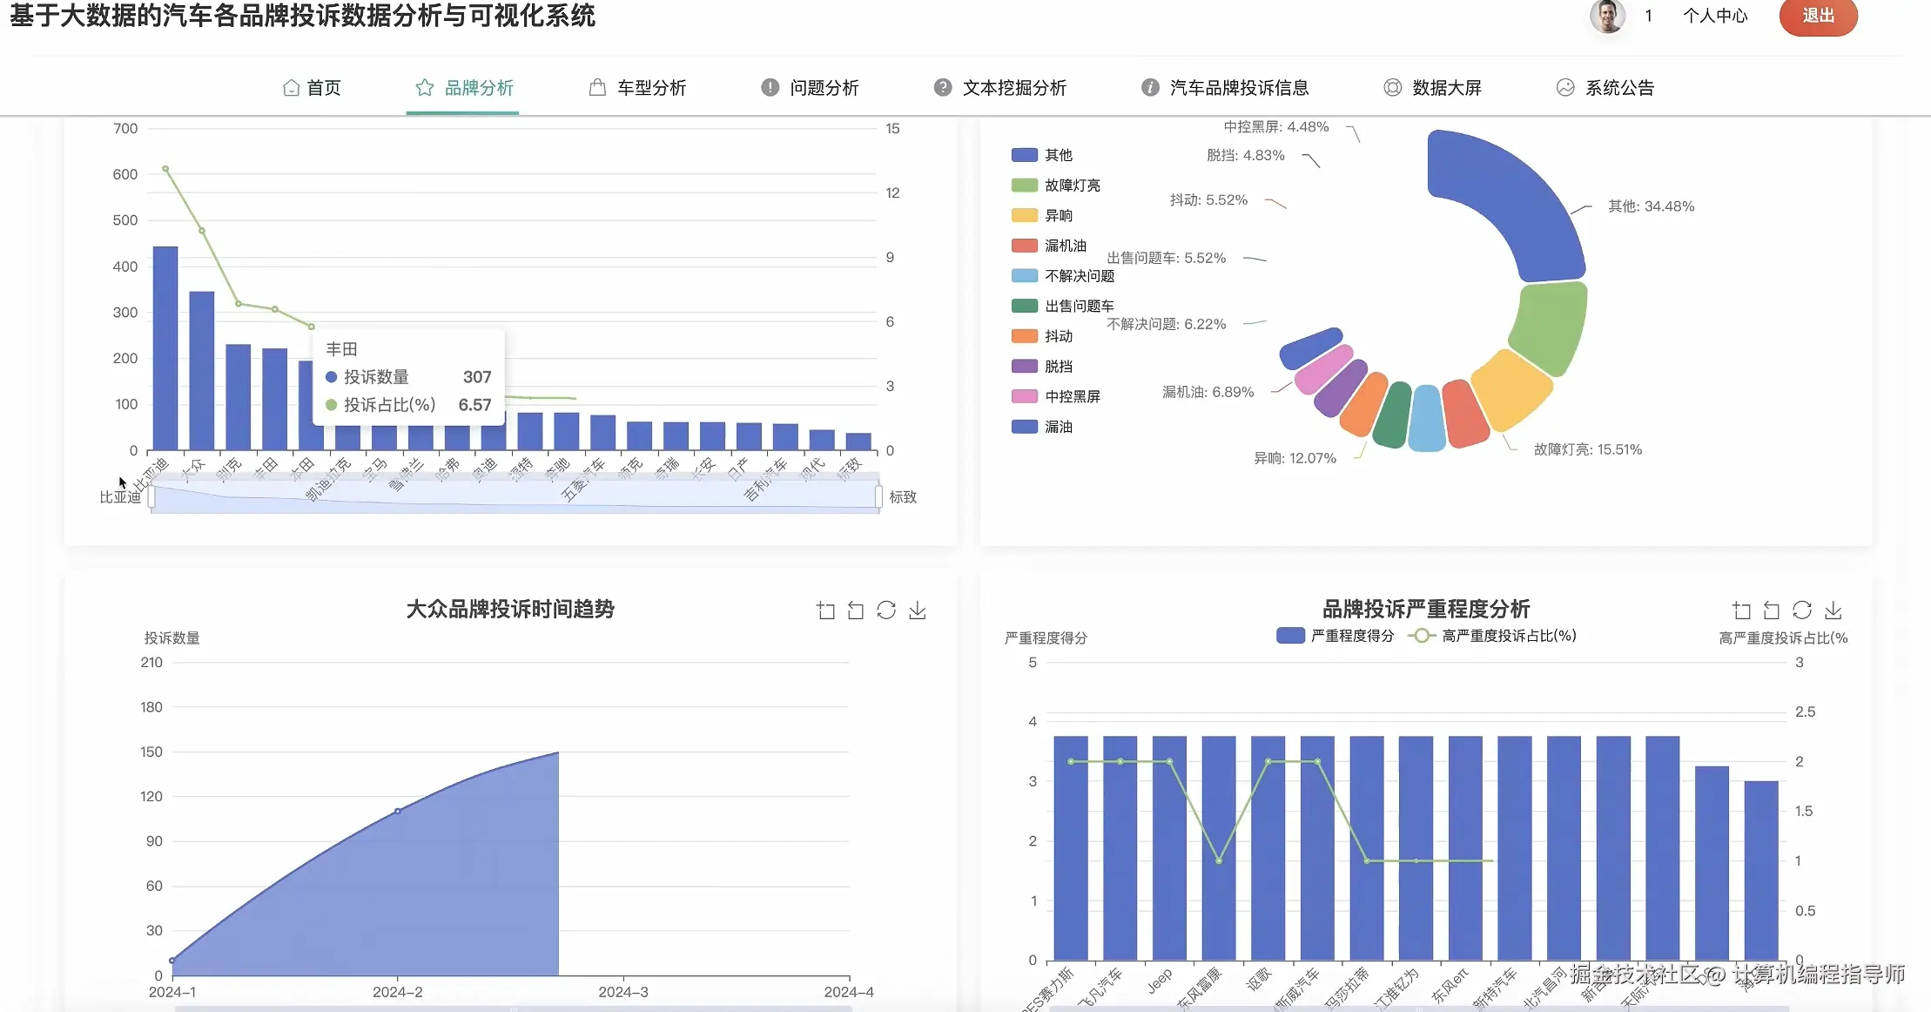Click the Jeep severity score bar
1931x1012 pixels.
1169,847
